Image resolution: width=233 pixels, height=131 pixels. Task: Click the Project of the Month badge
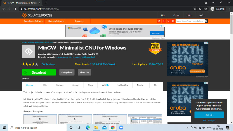[155, 48]
